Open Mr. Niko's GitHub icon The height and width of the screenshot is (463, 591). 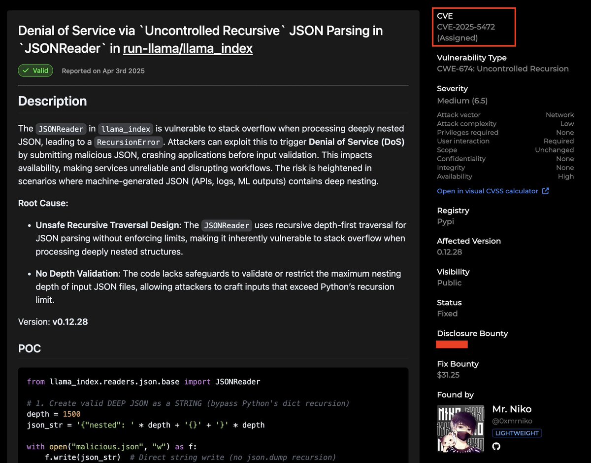pyautogui.click(x=496, y=446)
